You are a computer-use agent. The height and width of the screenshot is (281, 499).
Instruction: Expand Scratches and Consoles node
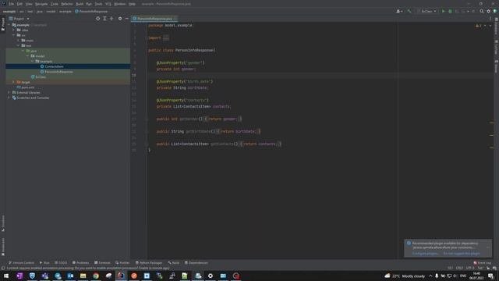(x=9, y=98)
